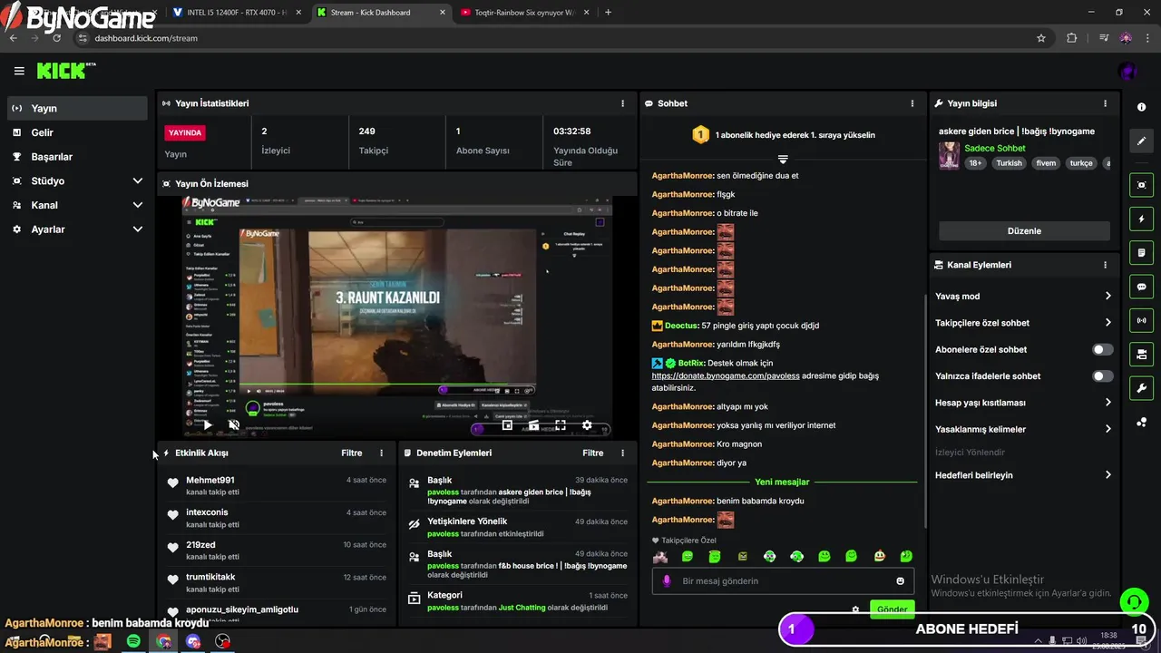
Task: Switch to Toqtir-Rainbow Six browser tab
Action: [x=524, y=13]
